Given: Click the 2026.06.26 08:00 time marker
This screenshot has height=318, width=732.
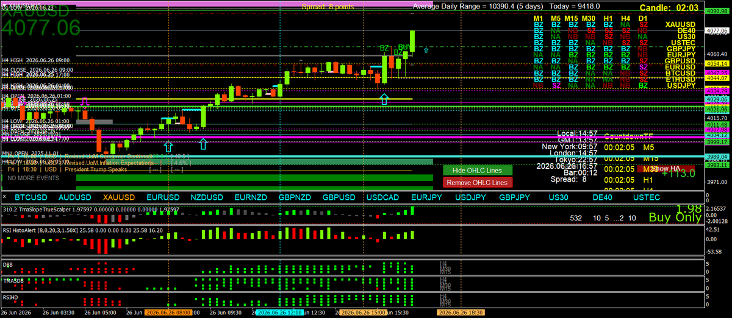Looking at the screenshot, I should pyautogui.click(x=168, y=313).
